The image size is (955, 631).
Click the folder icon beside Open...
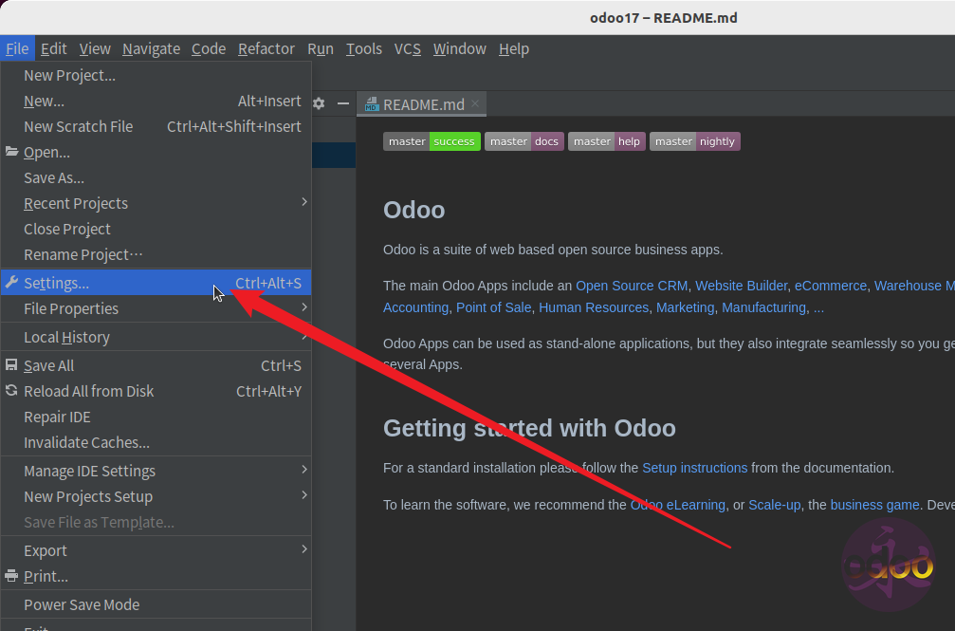[x=11, y=151]
